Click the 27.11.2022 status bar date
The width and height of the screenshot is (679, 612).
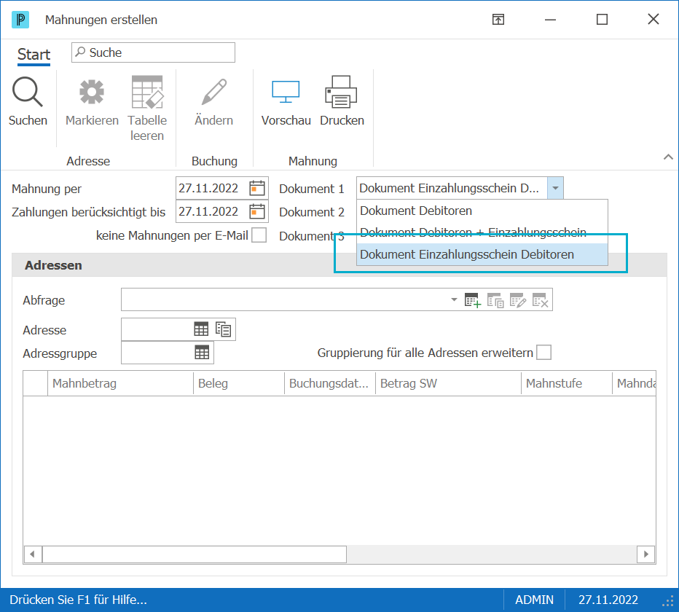tap(608, 600)
